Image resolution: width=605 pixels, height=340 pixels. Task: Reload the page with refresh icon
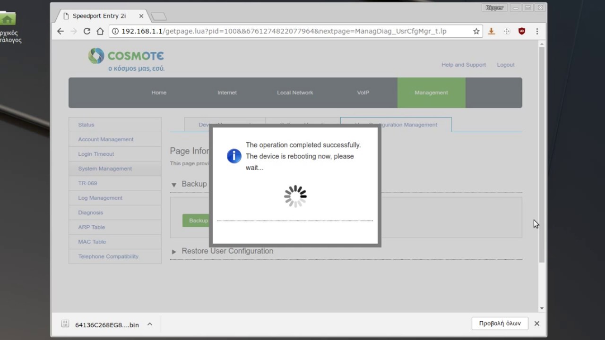[x=86, y=31]
